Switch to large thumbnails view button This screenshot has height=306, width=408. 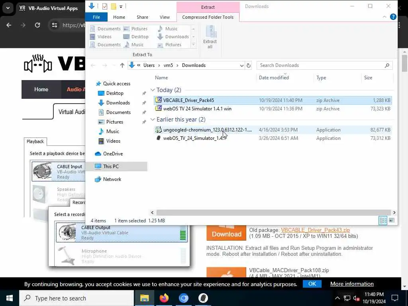(x=392, y=221)
